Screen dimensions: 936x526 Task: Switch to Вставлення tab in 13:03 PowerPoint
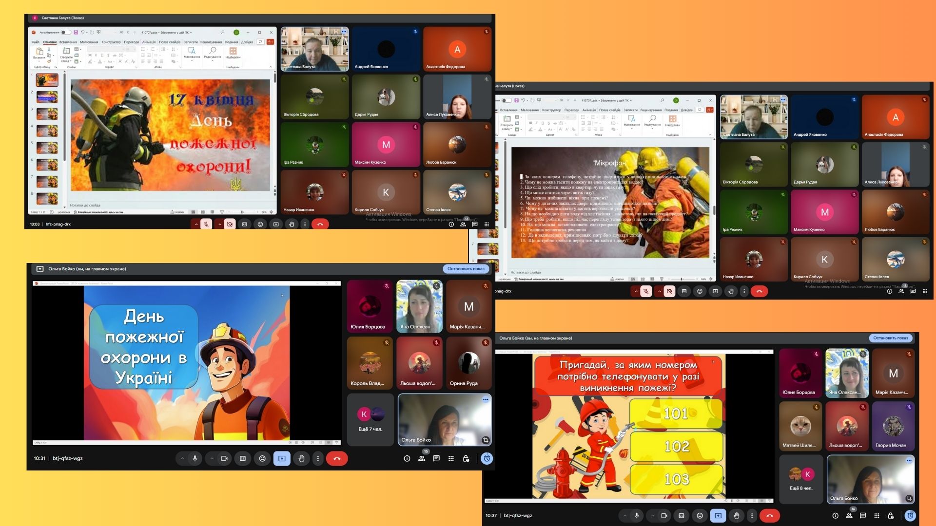point(68,42)
